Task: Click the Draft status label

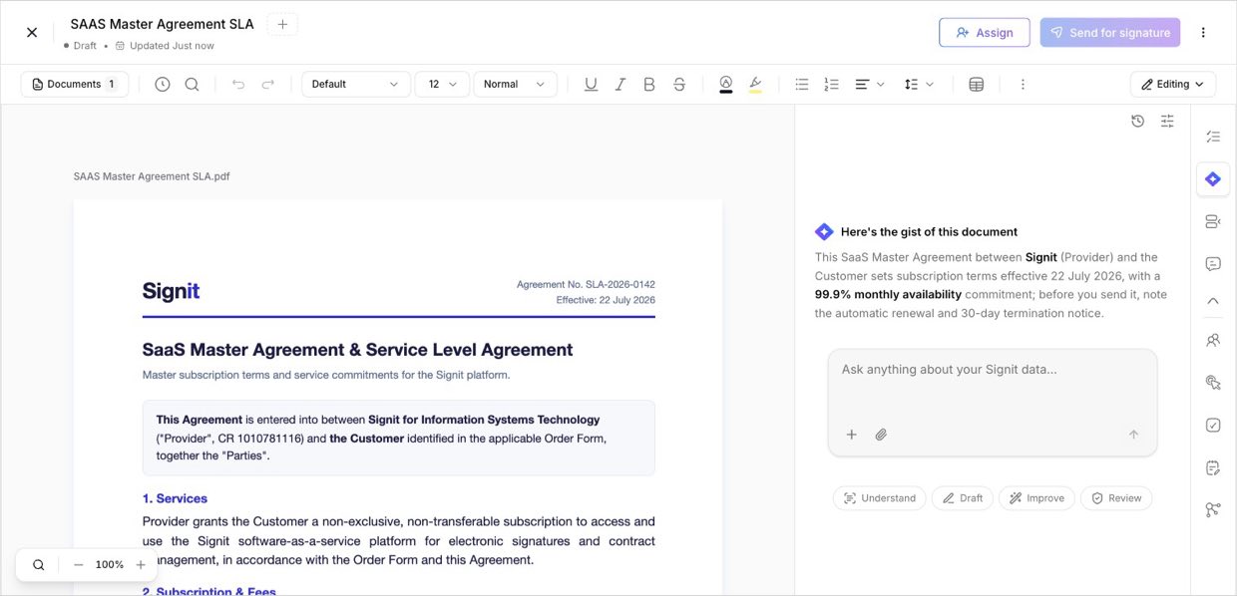Action: pyautogui.click(x=85, y=46)
